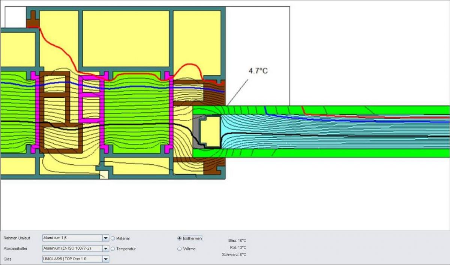450x265 pixels.
Task: Click the 4.7°C temperature annotation
Action: pos(258,71)
